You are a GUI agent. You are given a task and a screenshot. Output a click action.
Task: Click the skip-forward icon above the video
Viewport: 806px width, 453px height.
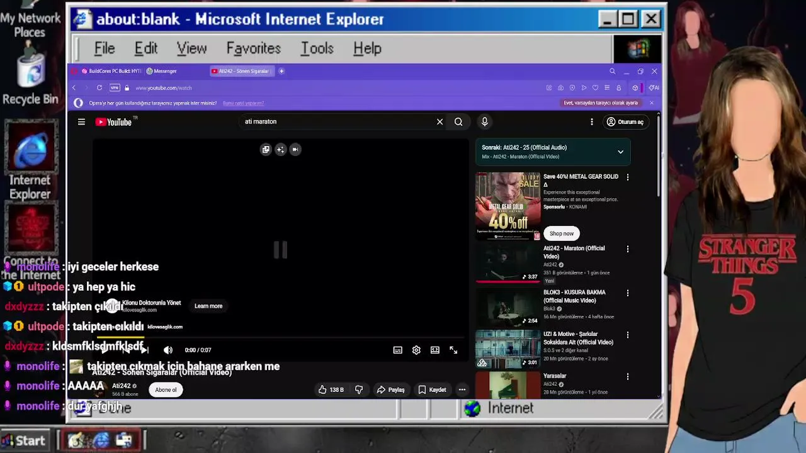point(295,150)
